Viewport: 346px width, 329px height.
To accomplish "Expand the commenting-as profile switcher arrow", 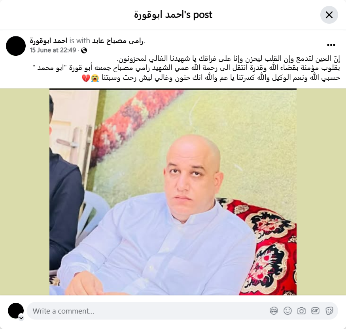I will [21, 318].
